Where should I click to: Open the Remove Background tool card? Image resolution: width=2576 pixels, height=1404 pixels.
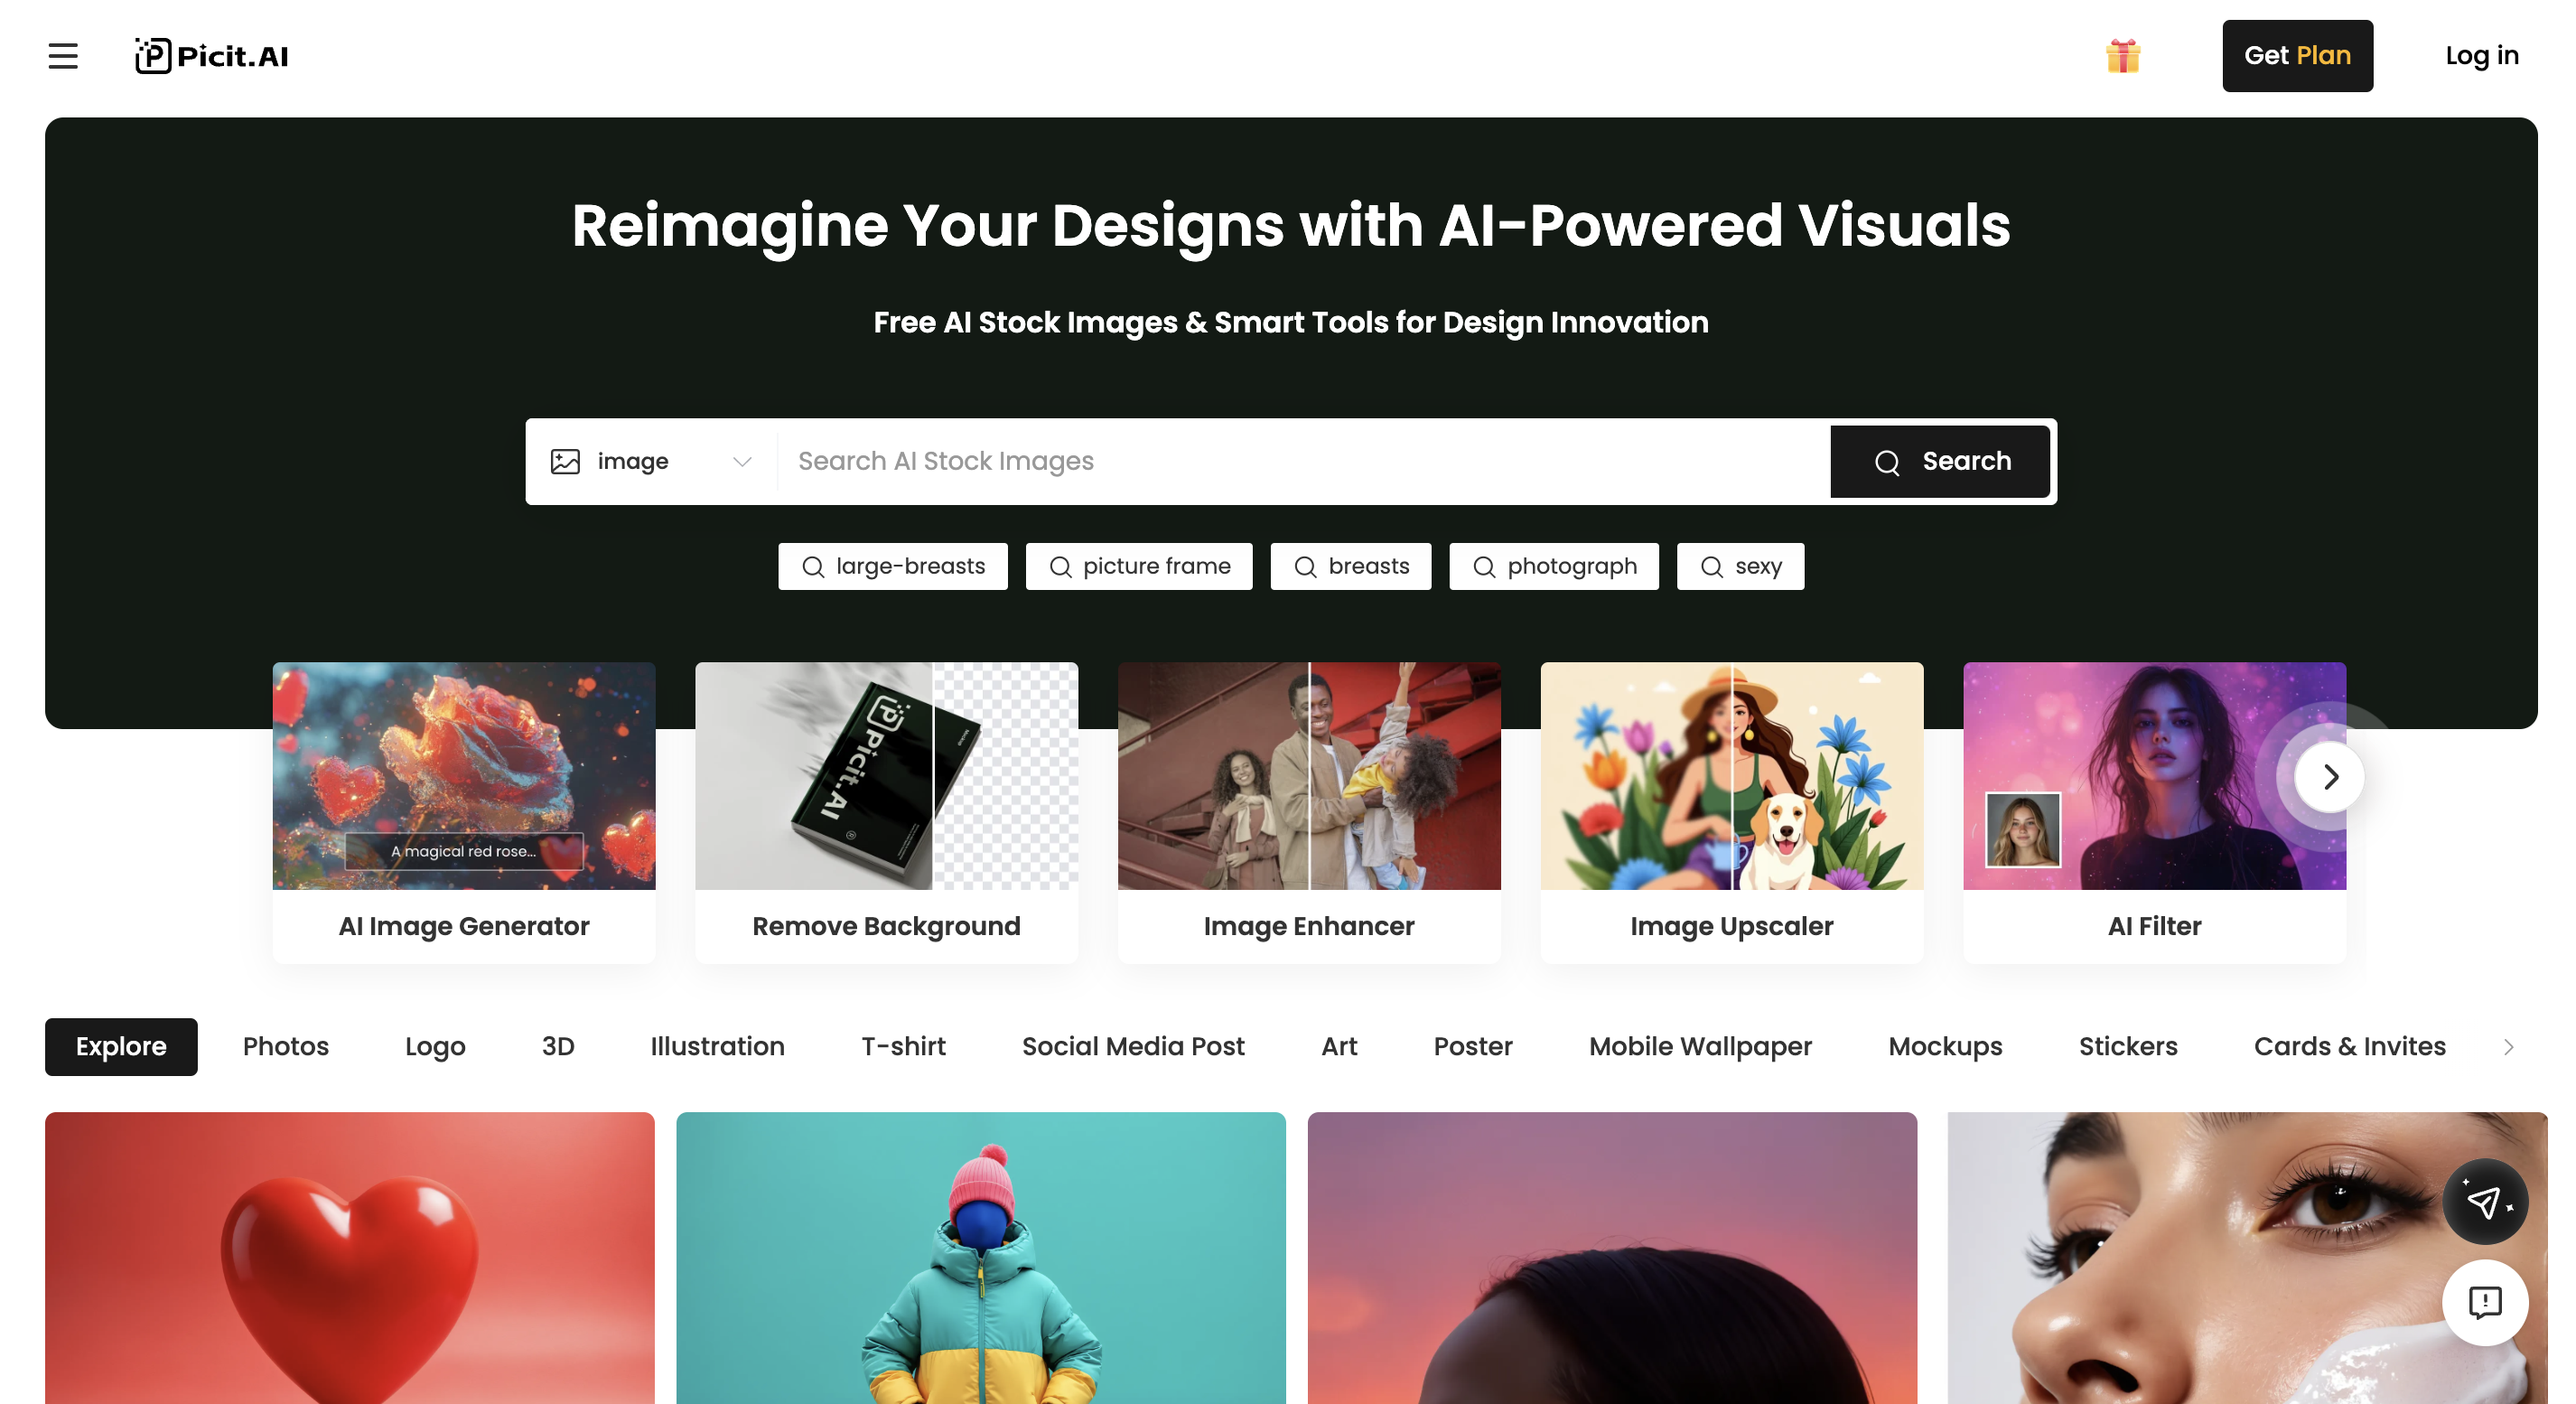tap(886, 812)
